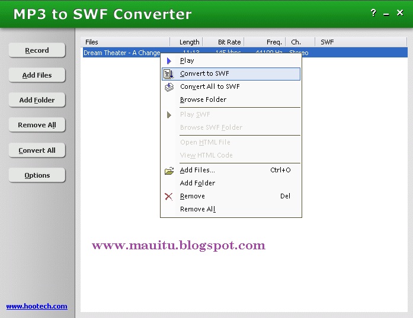Click the Add Files sidebar button
The image size is (413, 318).
tap(37, 75)
